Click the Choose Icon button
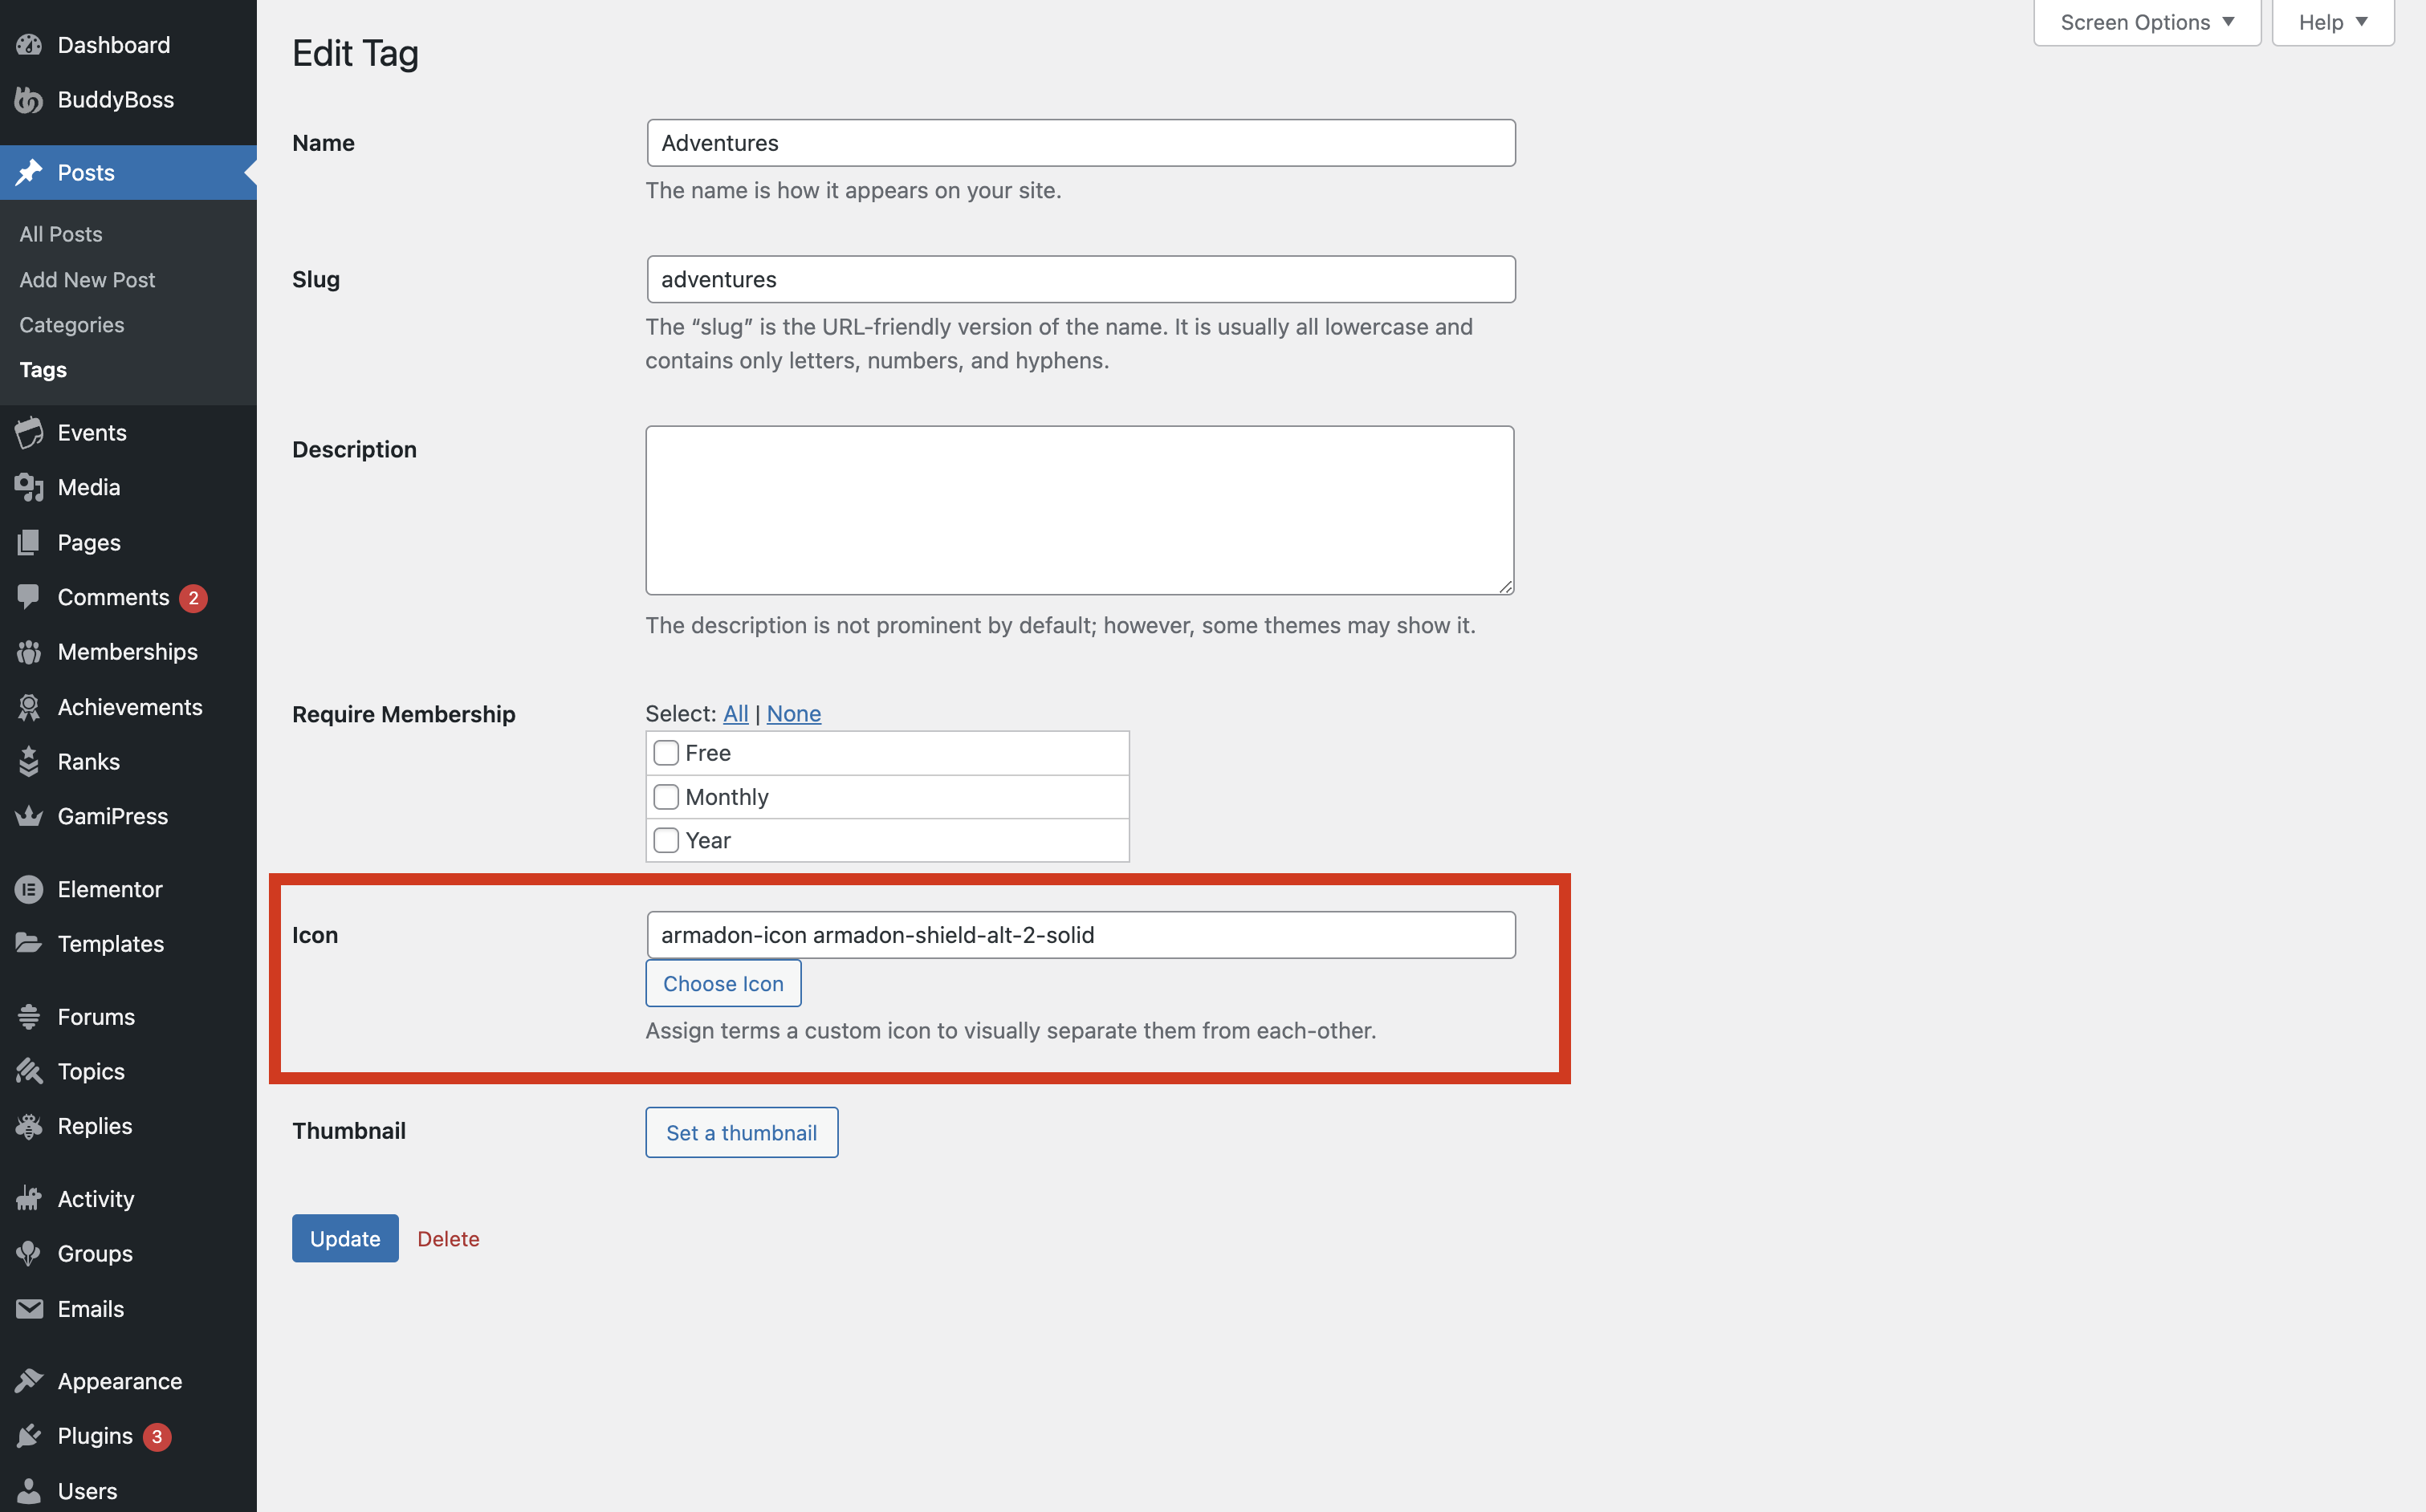Image resolution: width=2426 pixels, height=1512 pixels. [x=723, y=983]
